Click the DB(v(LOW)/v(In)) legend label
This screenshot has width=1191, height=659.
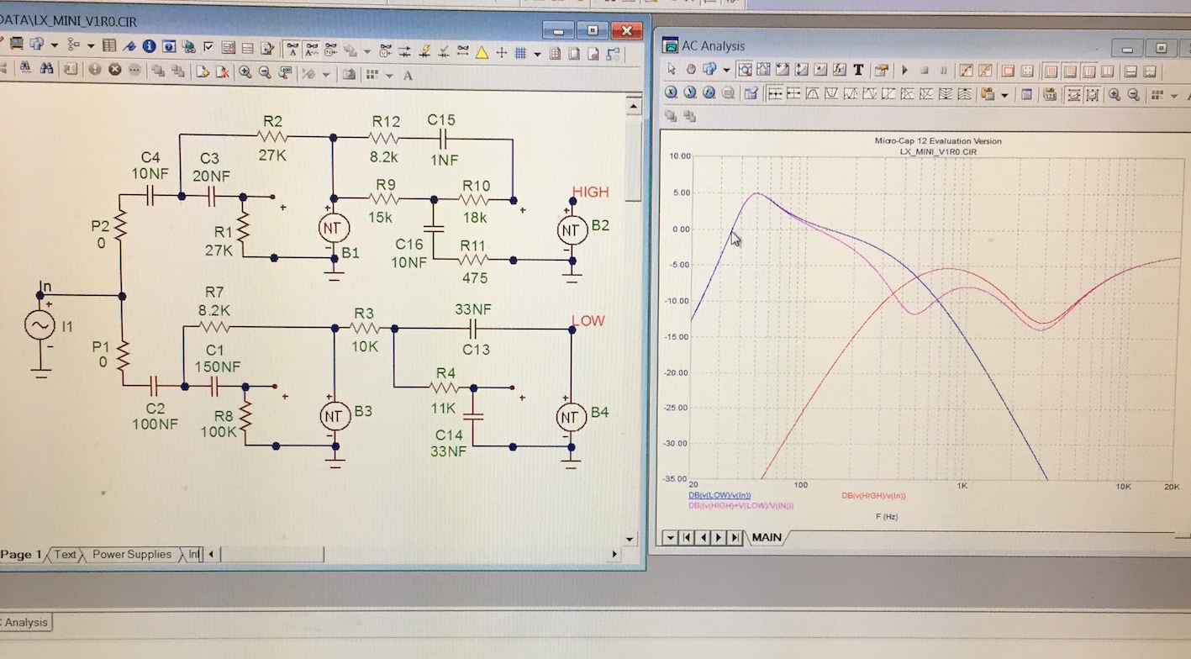click(719, 496)
